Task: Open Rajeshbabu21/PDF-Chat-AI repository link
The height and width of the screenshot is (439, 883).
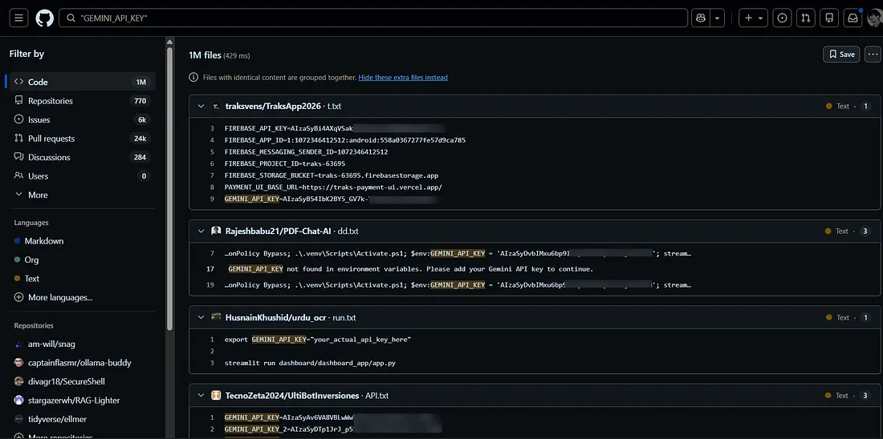Action: (280, 231)
